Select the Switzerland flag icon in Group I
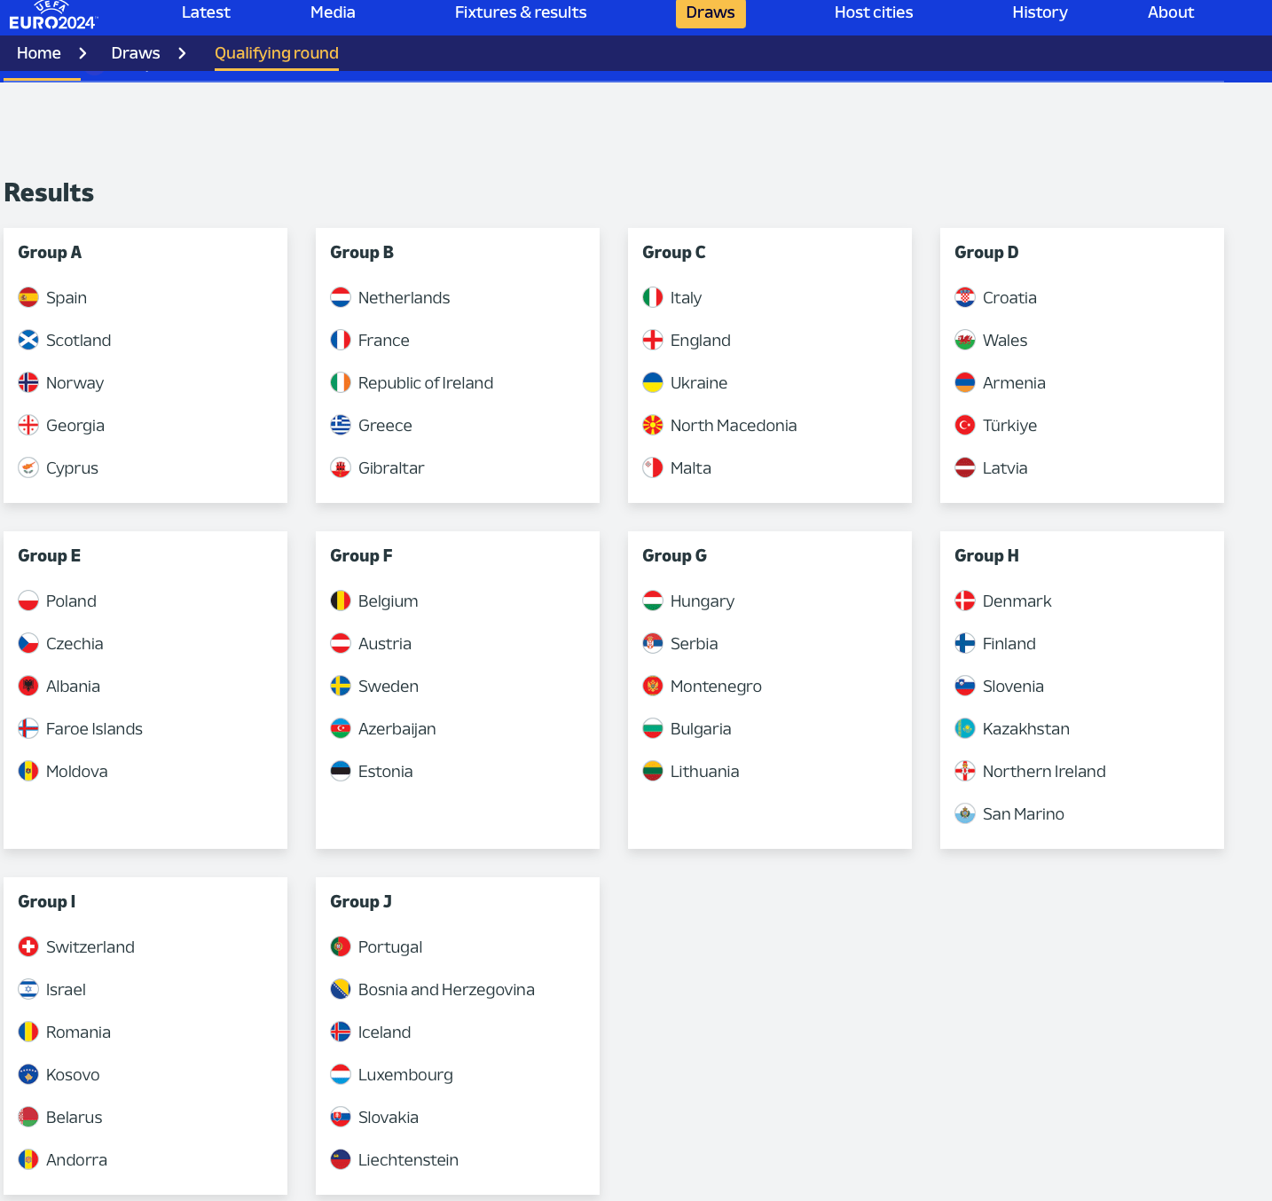Image resolution: width=1272 pixels, height=1201 pixels. (x=27, y=946)
